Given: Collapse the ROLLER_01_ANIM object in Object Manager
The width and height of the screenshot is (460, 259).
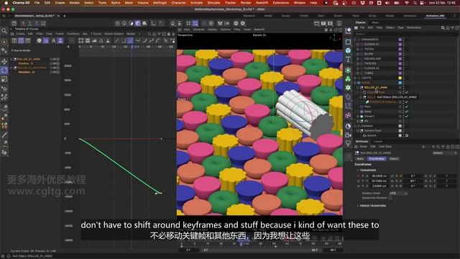Looking at the screenshot, I should [x=358, y=88].
